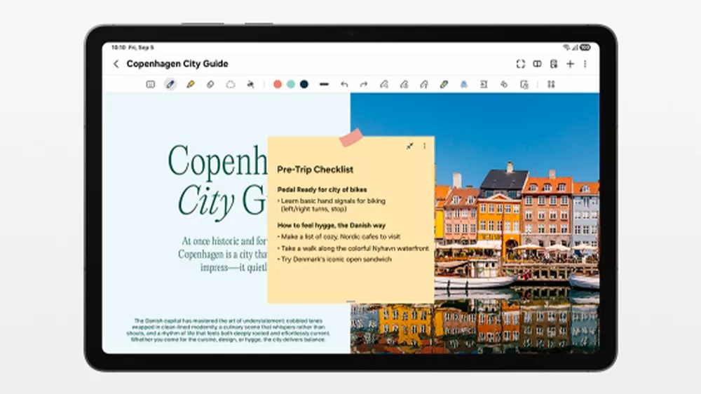Image resolution: width=701 pixels, height=394 pixels.
Task: Open the convert handwriting to text tool
Action: point(484,84)
